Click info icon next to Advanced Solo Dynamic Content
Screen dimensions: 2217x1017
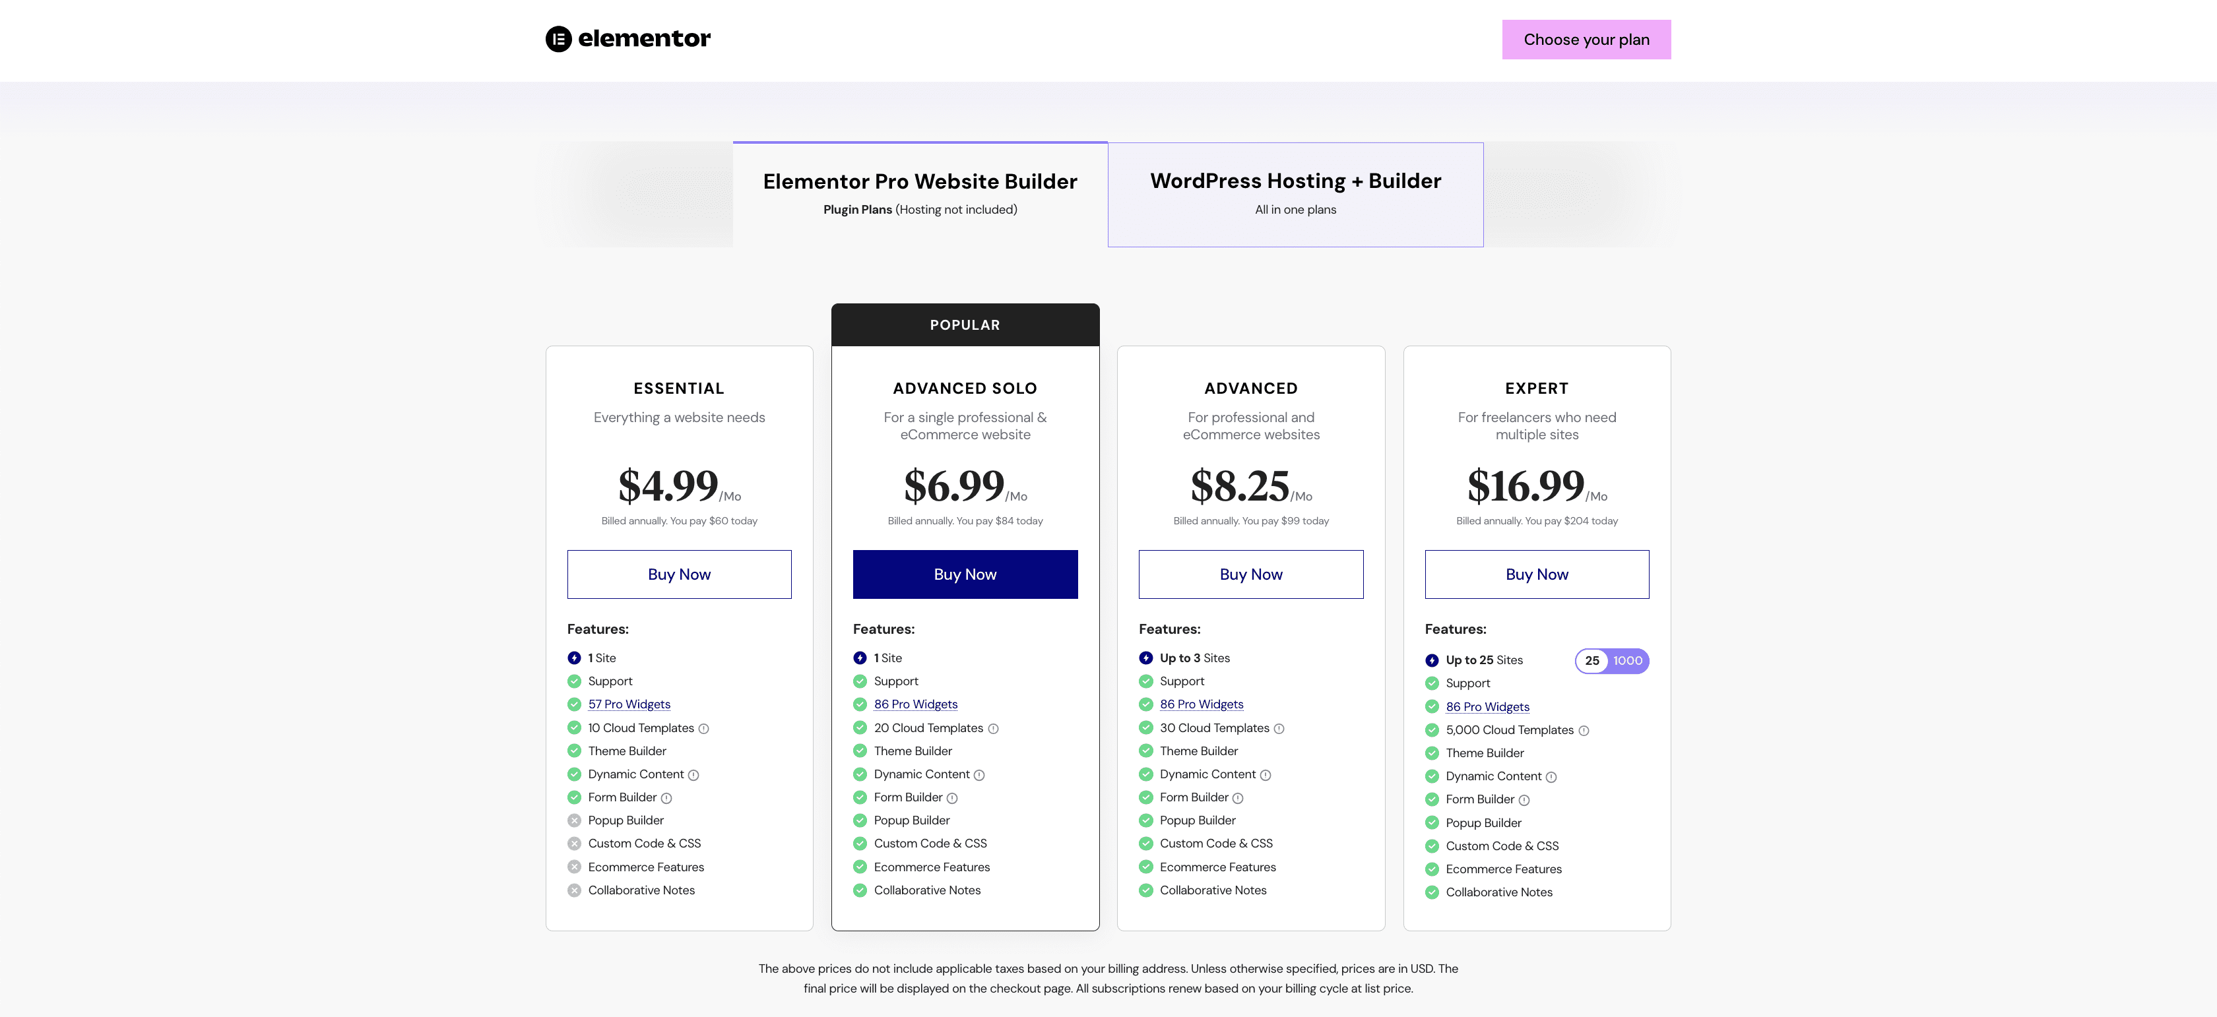(979, 775)
